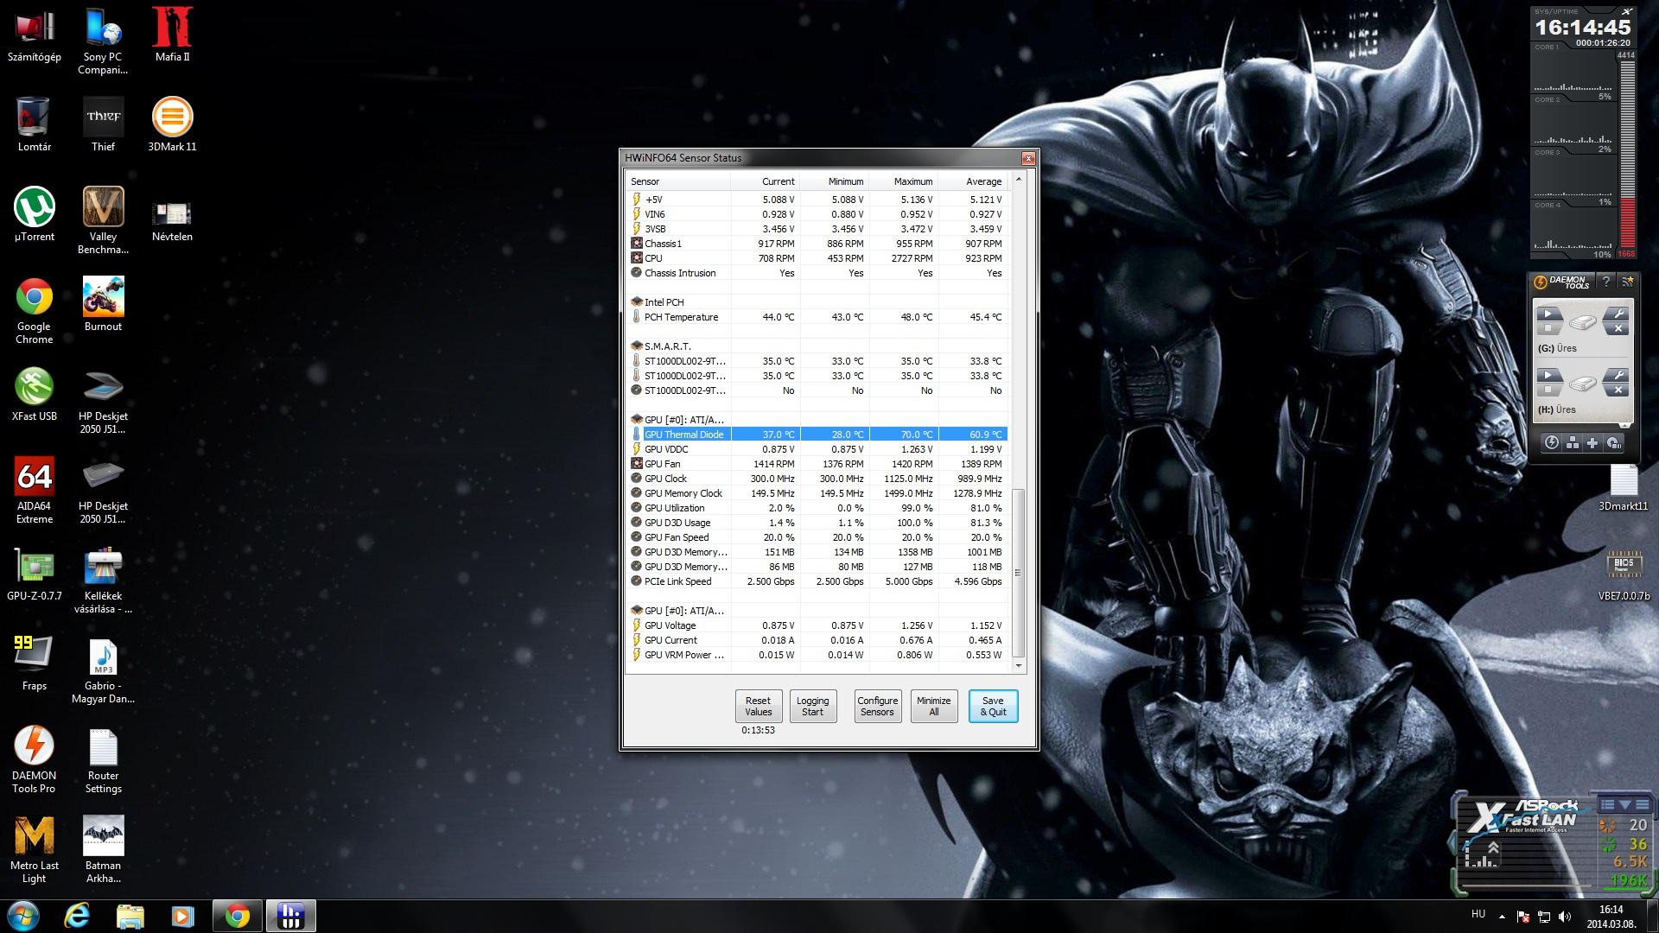
Task: Open the HU language indicator
Action: click(x=1478, y=914)
